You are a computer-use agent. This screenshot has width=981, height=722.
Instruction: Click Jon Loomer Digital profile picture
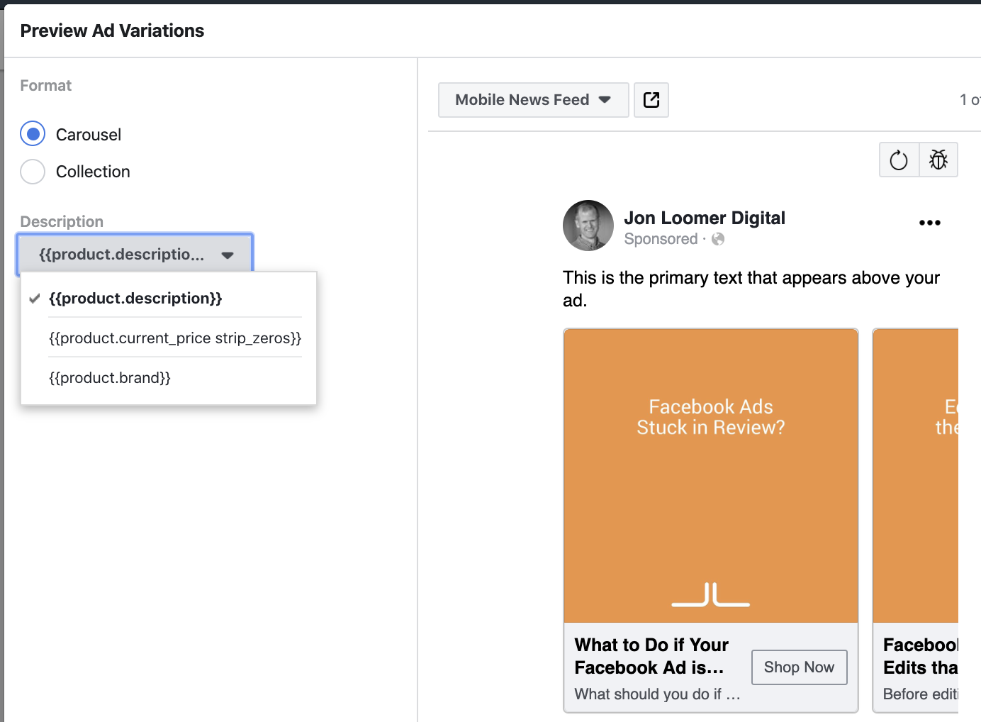588,226
